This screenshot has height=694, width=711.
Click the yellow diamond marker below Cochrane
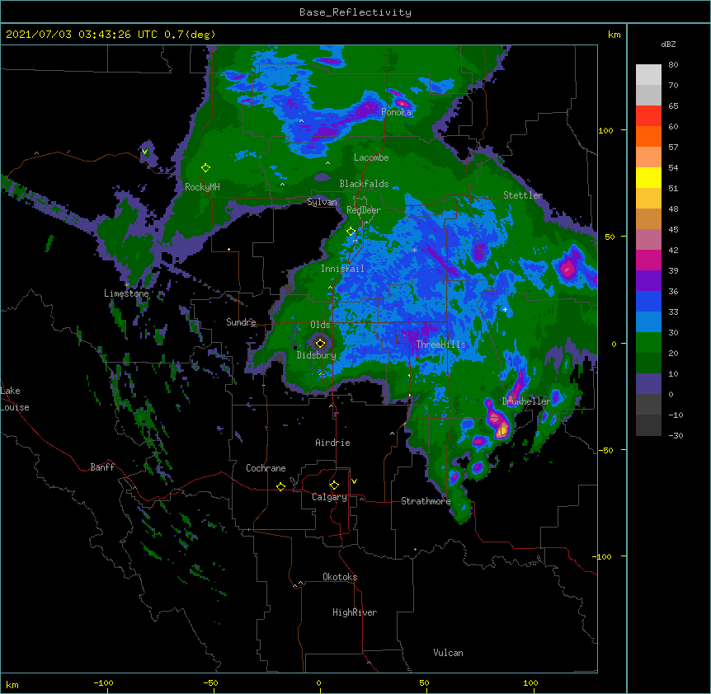[280, 486]
